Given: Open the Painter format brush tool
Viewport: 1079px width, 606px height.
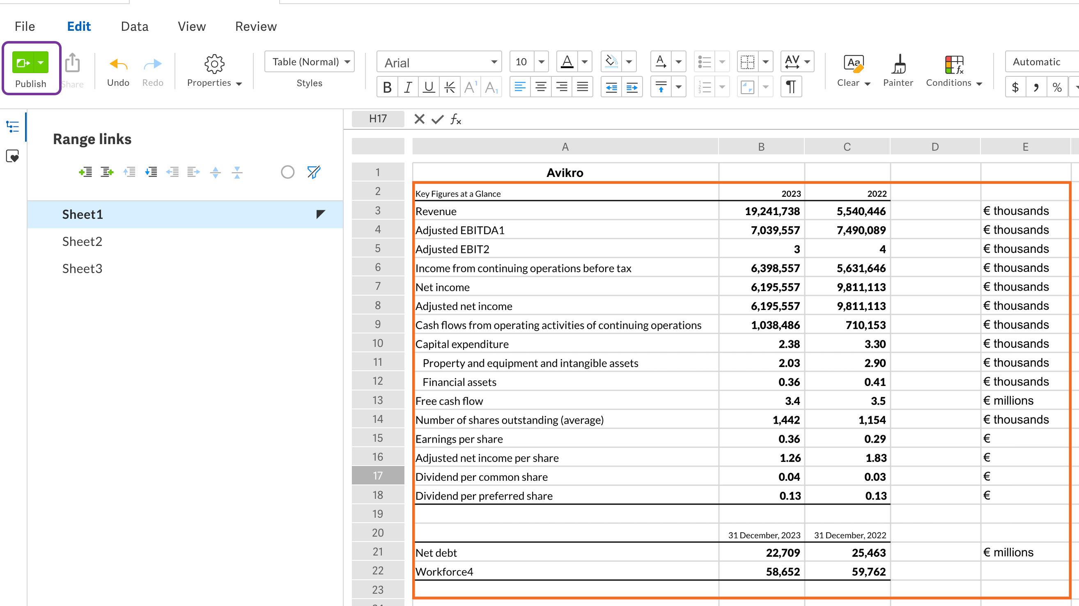Looking at the screenshot, I should [x=898, y=64].
